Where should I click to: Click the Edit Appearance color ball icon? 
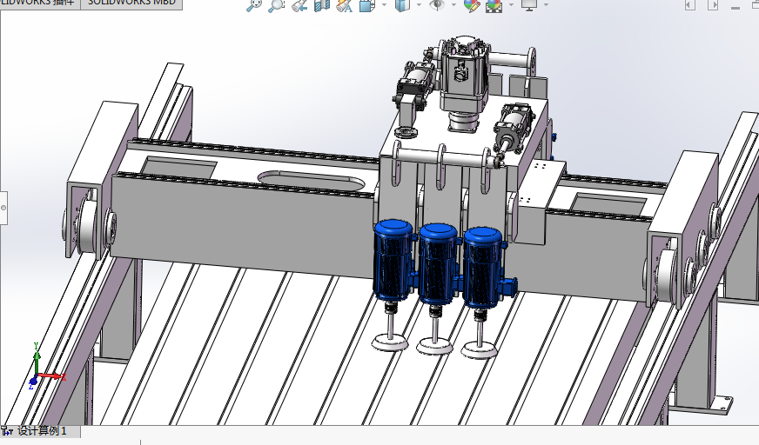(x=472, y=5)
